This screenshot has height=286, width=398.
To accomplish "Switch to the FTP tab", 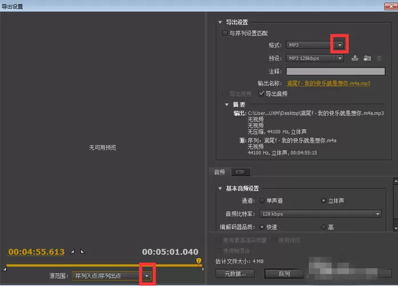I will [x=240, y=172].
